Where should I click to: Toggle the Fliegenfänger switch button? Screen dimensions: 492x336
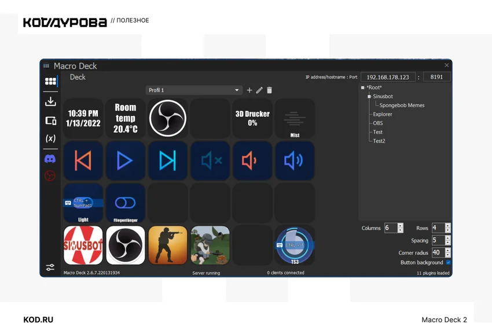point(125,203)
